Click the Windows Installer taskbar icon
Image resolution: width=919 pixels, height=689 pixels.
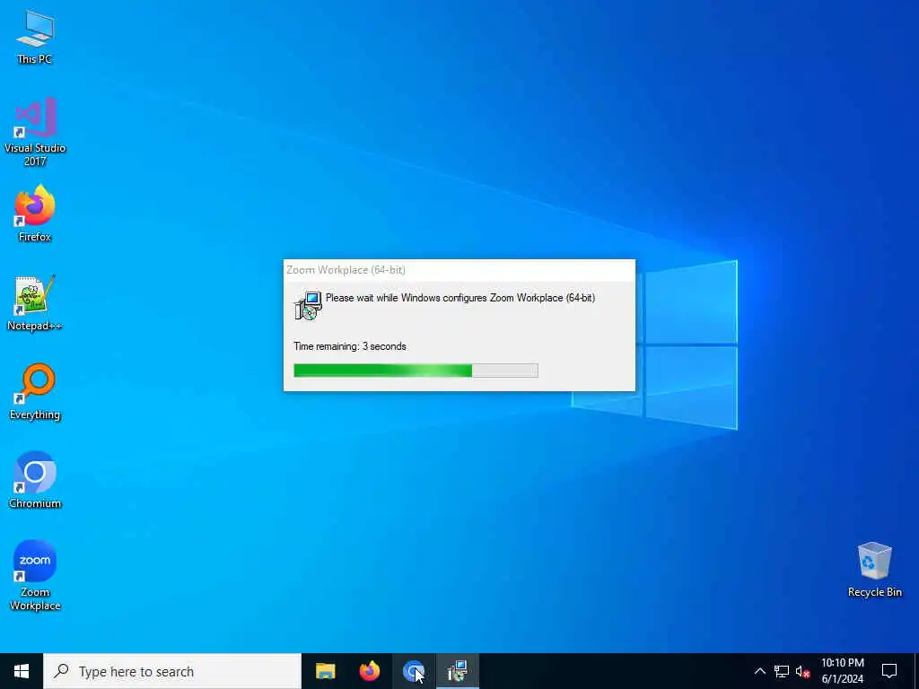coord(457,671)
